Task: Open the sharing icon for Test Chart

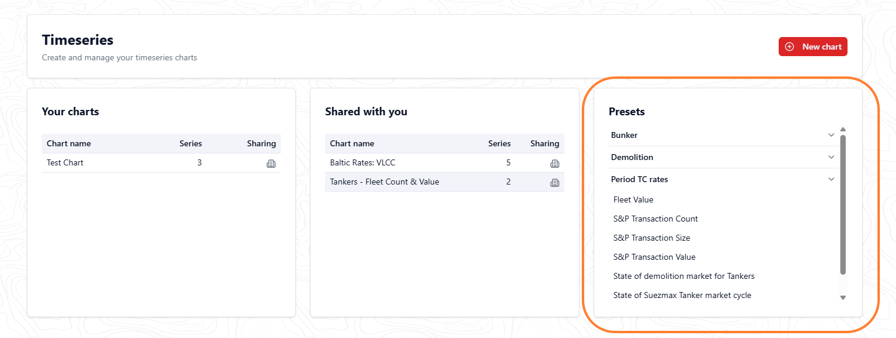Action: [x=271, y=163]
